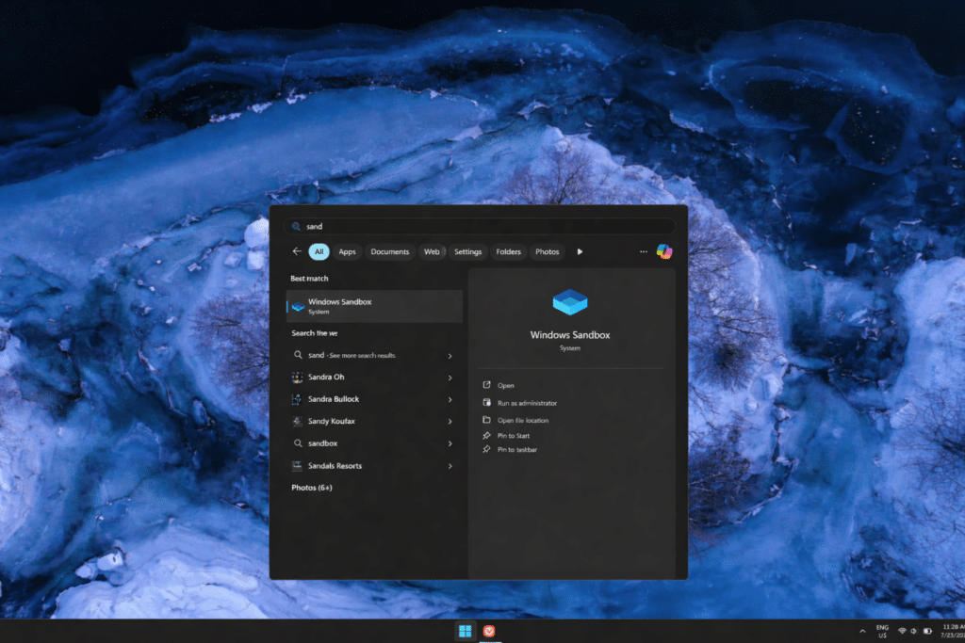Click the pin icon beside Pin to Start
The height and width of the screenshot is (643, 965).
click(487, 435)
